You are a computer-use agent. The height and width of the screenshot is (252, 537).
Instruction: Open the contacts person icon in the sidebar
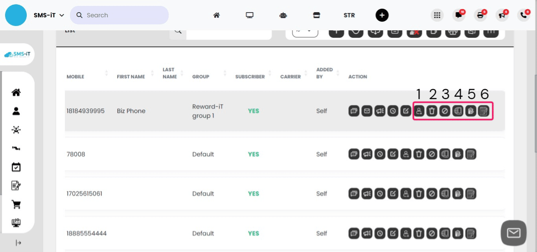[x=16, y=111]
